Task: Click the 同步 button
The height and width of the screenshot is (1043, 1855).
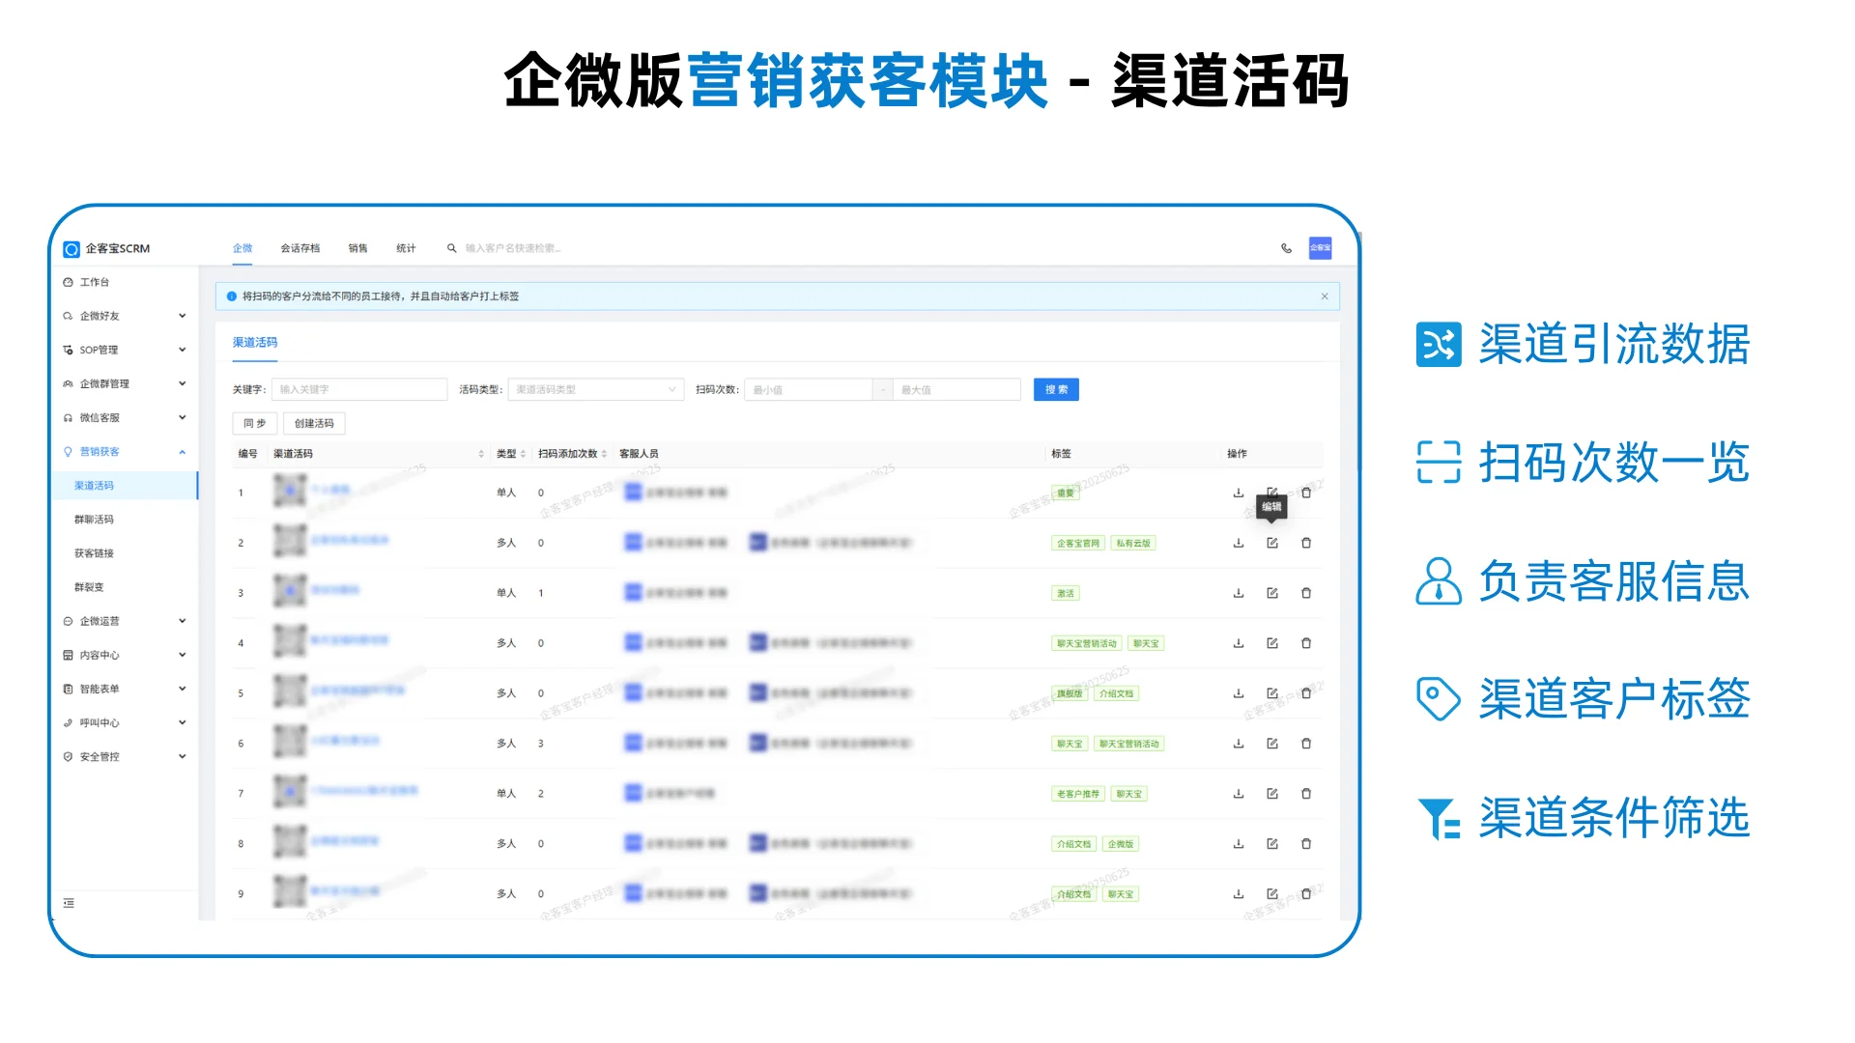Action: (x=255, y=423)
